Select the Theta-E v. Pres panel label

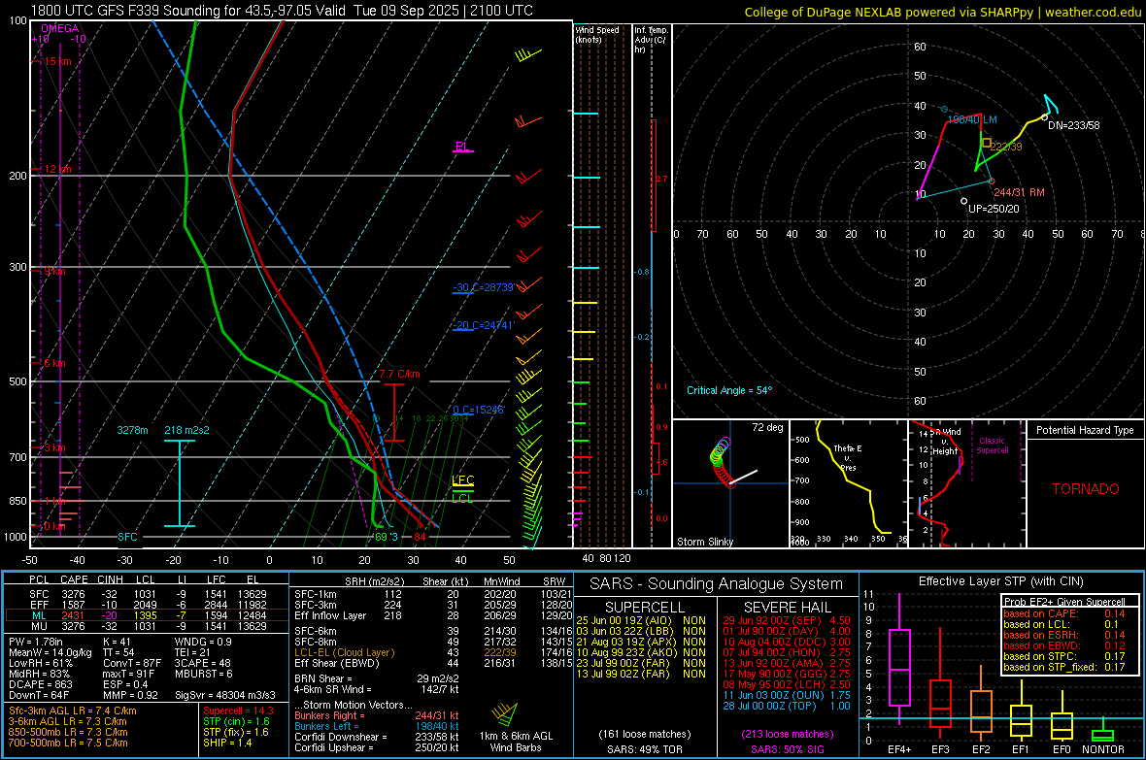(848, 457)
